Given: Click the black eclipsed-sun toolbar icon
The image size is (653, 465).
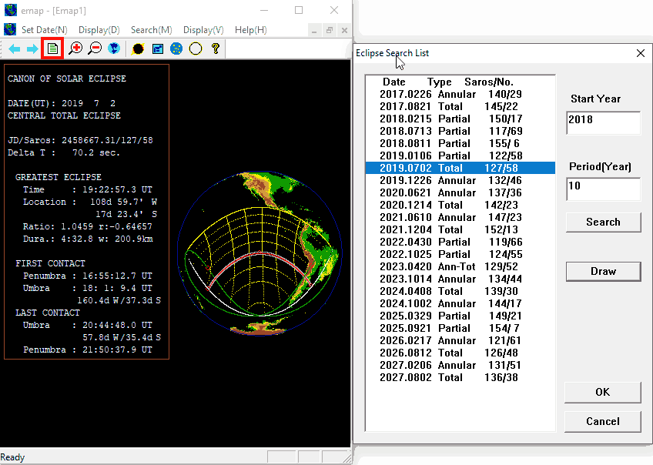Looking at the screenshot, I should tap(138, 49).
